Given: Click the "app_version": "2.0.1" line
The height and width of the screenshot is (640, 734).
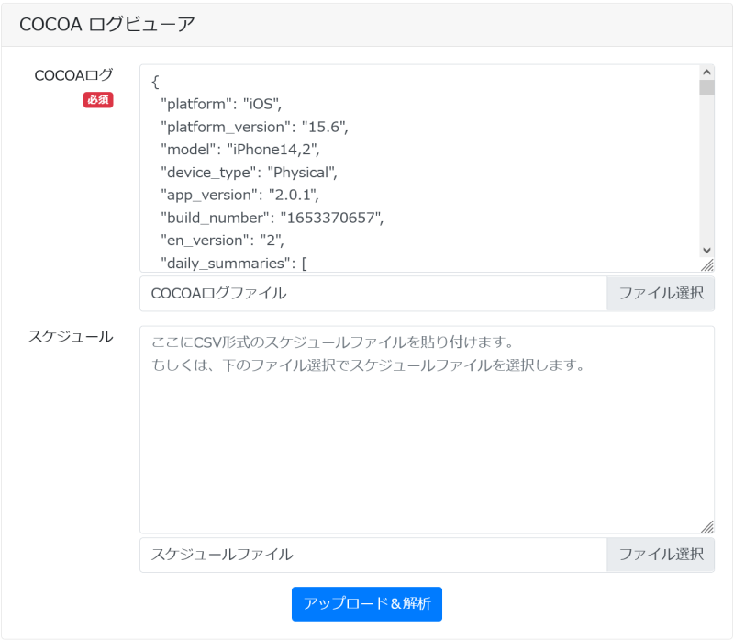Looking at the screenshot, I should (x=239, y=195).
